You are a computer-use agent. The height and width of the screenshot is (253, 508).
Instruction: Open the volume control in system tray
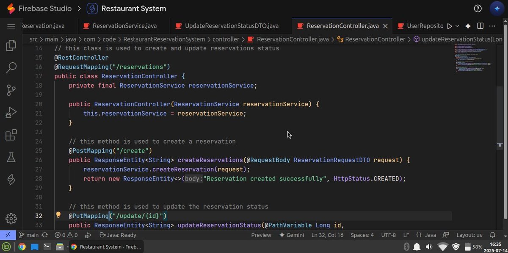[429, 247]
